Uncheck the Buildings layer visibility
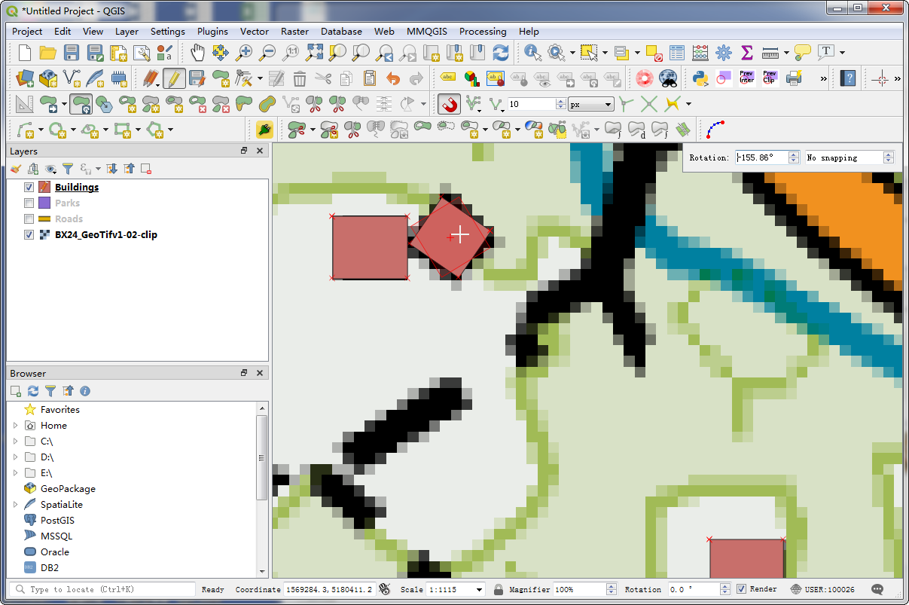This screenshot has height=605, width=909. tap(29, 187)
